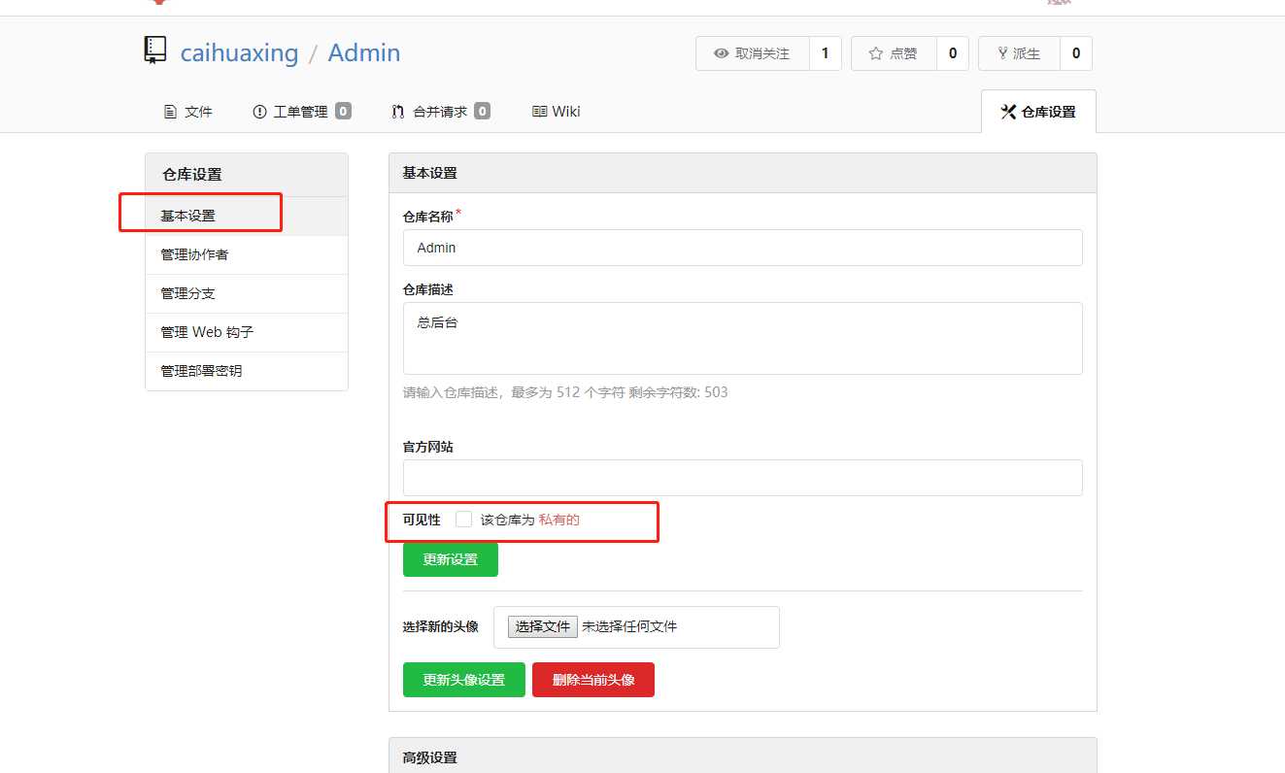Click the 仓库名称 input containing Admin
Image resolution: width=1285 pixels, height=773 pixels.
pyautogui.click(x=742, y=248)
